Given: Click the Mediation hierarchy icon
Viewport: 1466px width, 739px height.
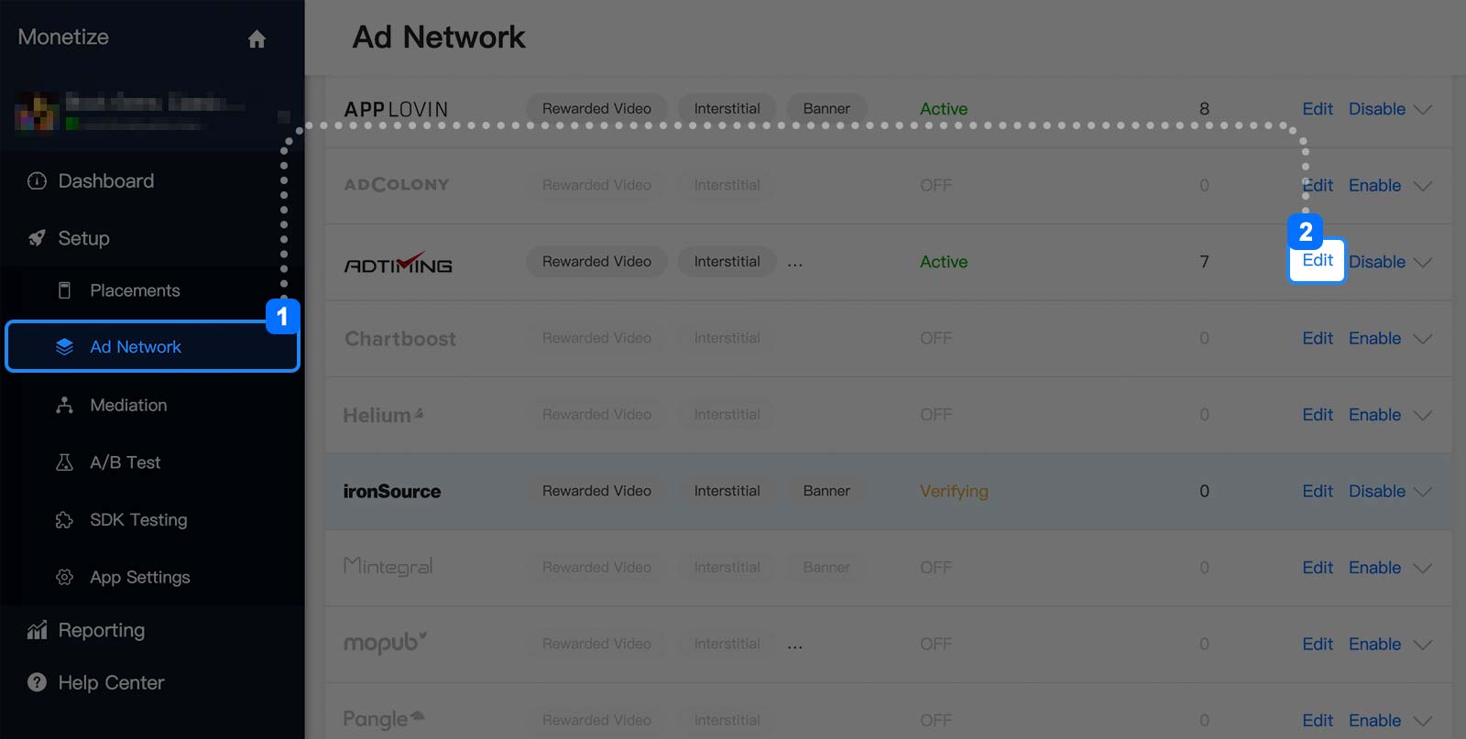Looking at the screenshot, I should point(64,405).
